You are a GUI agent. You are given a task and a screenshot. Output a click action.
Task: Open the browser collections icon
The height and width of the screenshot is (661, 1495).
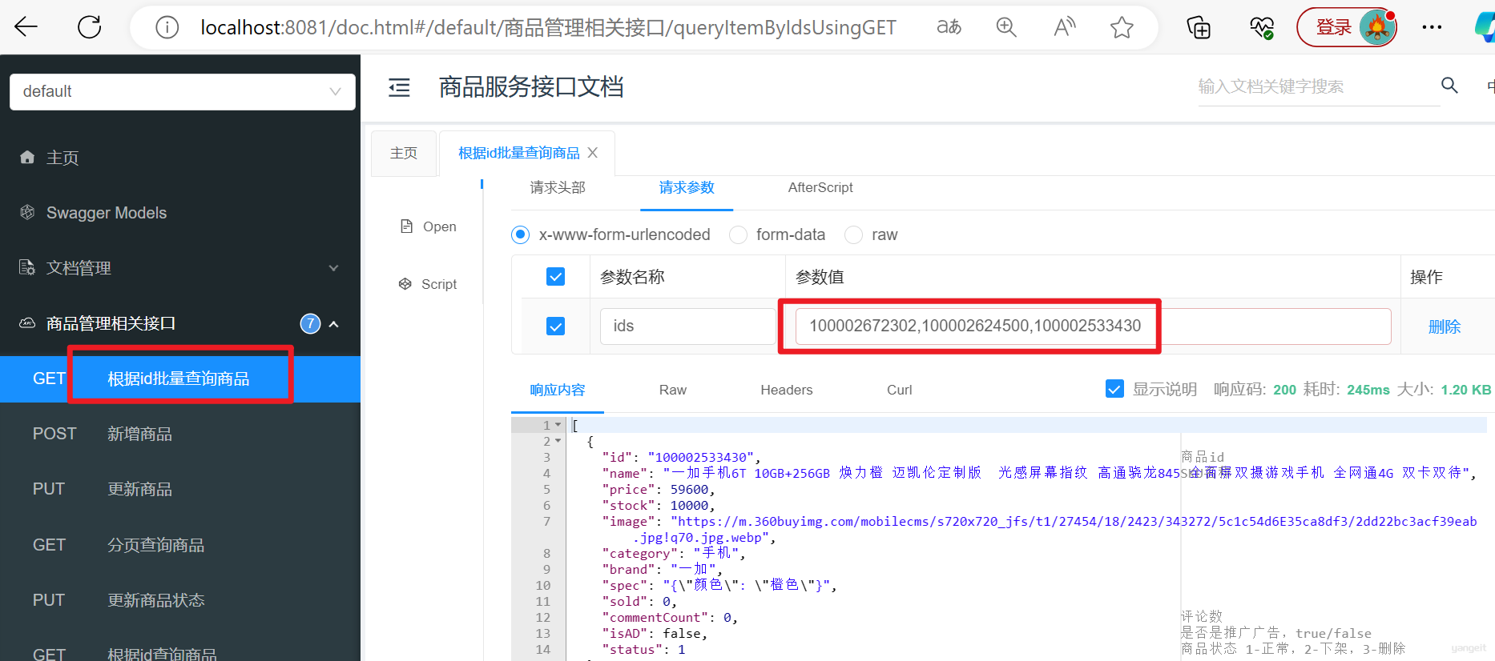point(1199,28)
